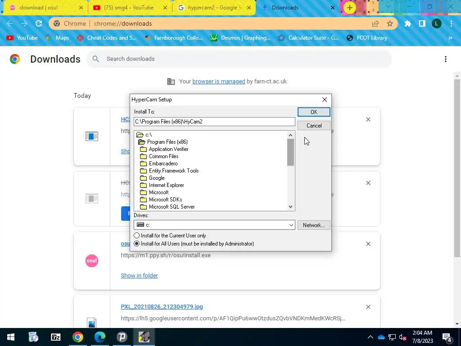The width and height of the screenshot is (461, 346).
Task: Select the Application Verifier folder
Action: point(164,149)
